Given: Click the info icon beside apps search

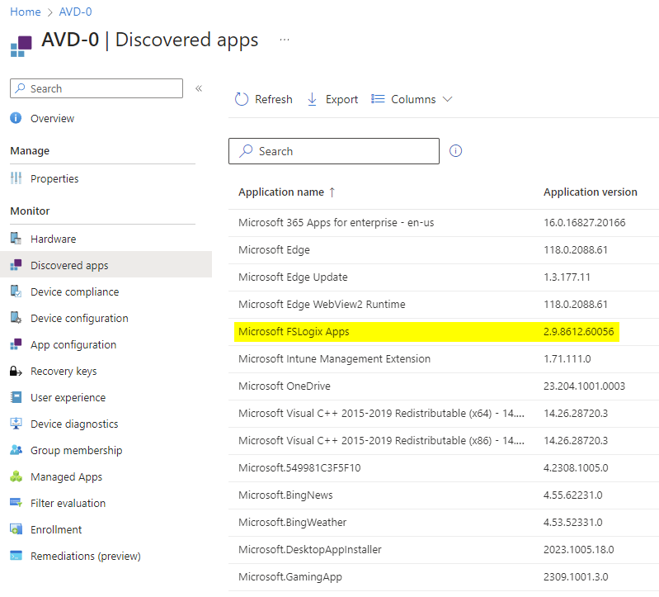Looking at the screenshot, I should (455, 150).
